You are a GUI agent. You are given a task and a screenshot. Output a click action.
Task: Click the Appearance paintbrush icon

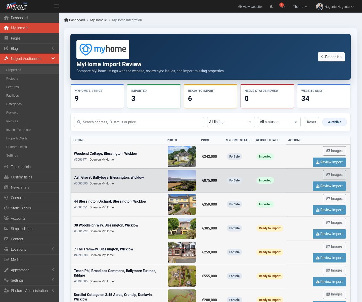[x=6, y=270]
